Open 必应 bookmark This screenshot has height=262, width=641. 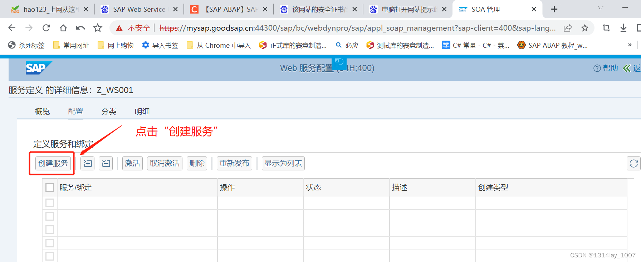(x=347, y=45)
